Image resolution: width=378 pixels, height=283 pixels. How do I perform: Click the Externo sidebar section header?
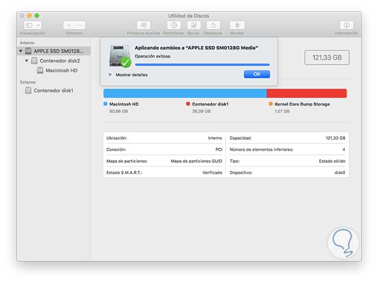coord(28,82)
